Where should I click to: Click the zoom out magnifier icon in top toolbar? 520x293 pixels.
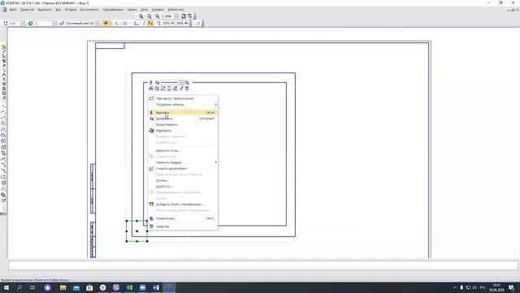(149, 16)
